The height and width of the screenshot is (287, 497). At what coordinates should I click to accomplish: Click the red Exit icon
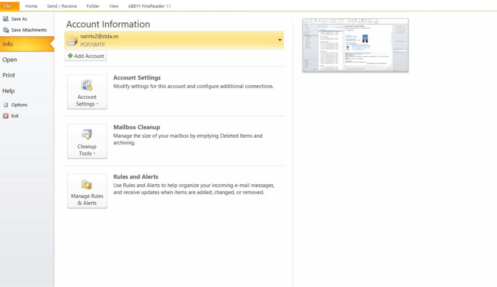click(6, 116)
